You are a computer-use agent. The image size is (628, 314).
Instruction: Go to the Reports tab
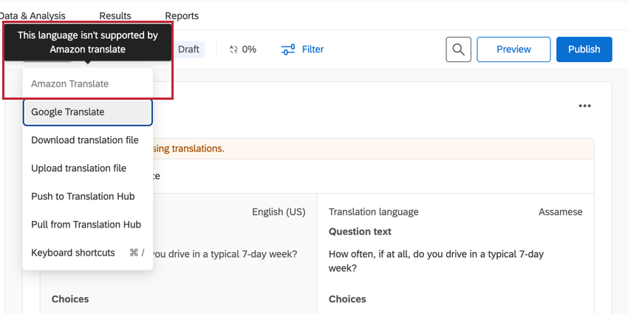[182, 16]
